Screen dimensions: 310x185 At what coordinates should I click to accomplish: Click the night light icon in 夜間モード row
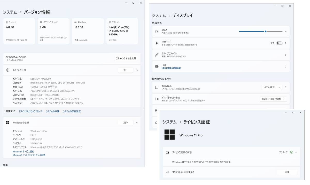[x=157, y=43]
